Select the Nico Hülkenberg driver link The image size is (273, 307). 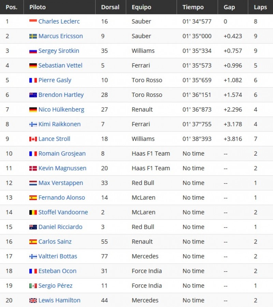click(61, 109)
